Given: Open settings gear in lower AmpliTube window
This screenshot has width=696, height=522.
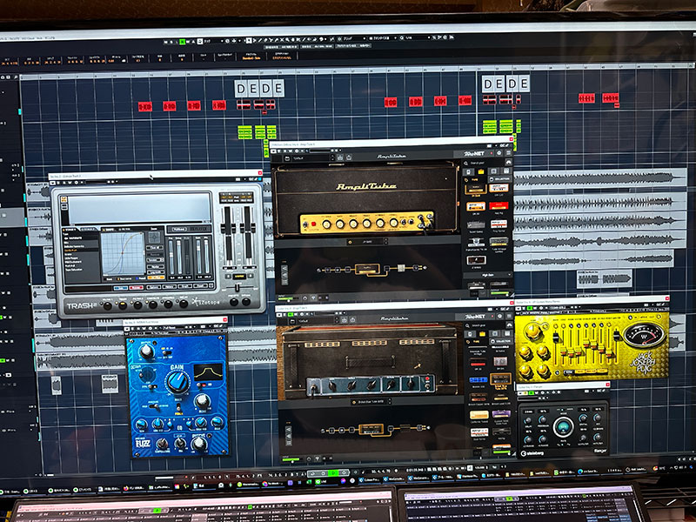Looking at the screenshot, I should tap(499, 317).
